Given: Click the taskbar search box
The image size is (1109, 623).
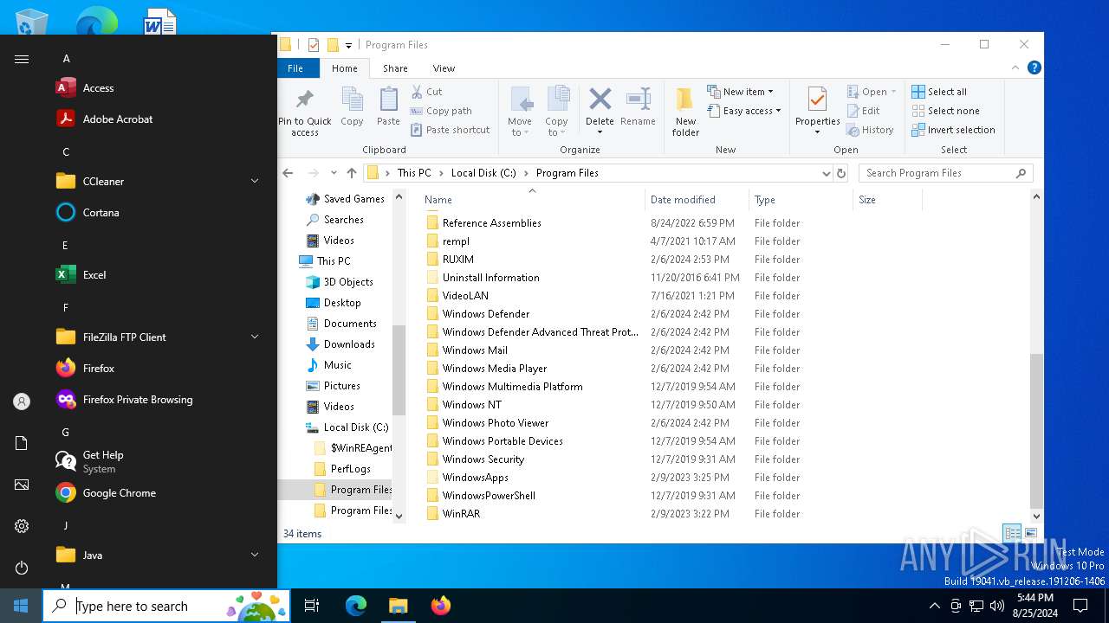Looking at the screenshot, I should coord(167,606).
